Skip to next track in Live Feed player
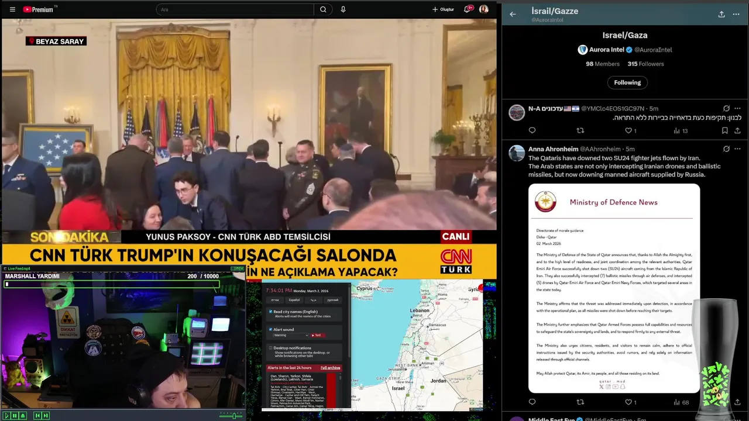This screenshot has width=749, height=421. point(46,416)
